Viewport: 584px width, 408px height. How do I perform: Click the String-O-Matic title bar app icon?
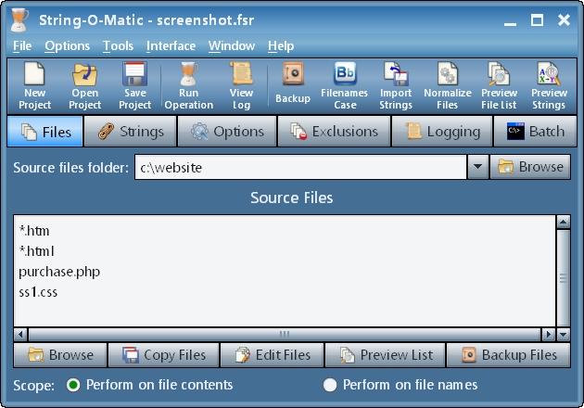[x=19, y=20]
